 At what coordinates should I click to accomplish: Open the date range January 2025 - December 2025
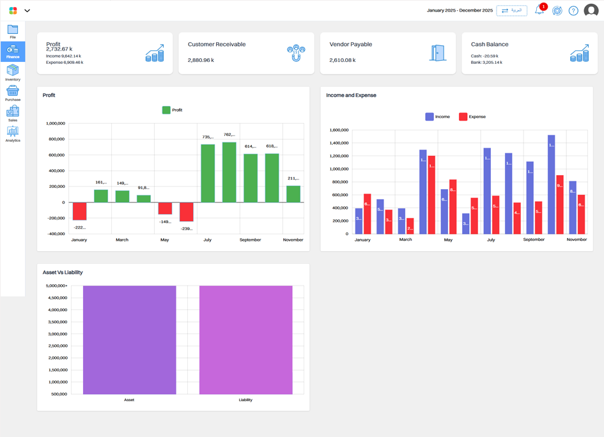tap(460, 11)
